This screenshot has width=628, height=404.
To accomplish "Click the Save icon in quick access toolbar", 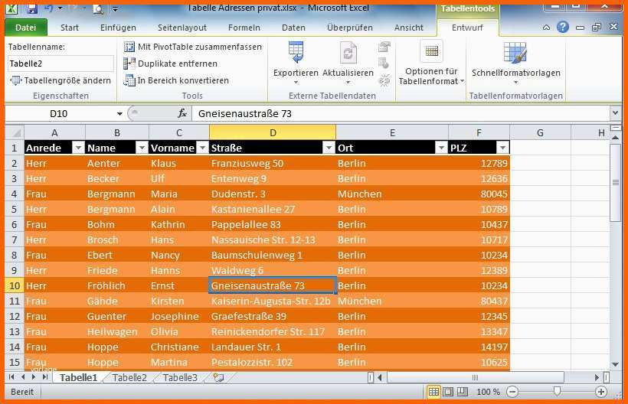I will (x=32, y=8).
